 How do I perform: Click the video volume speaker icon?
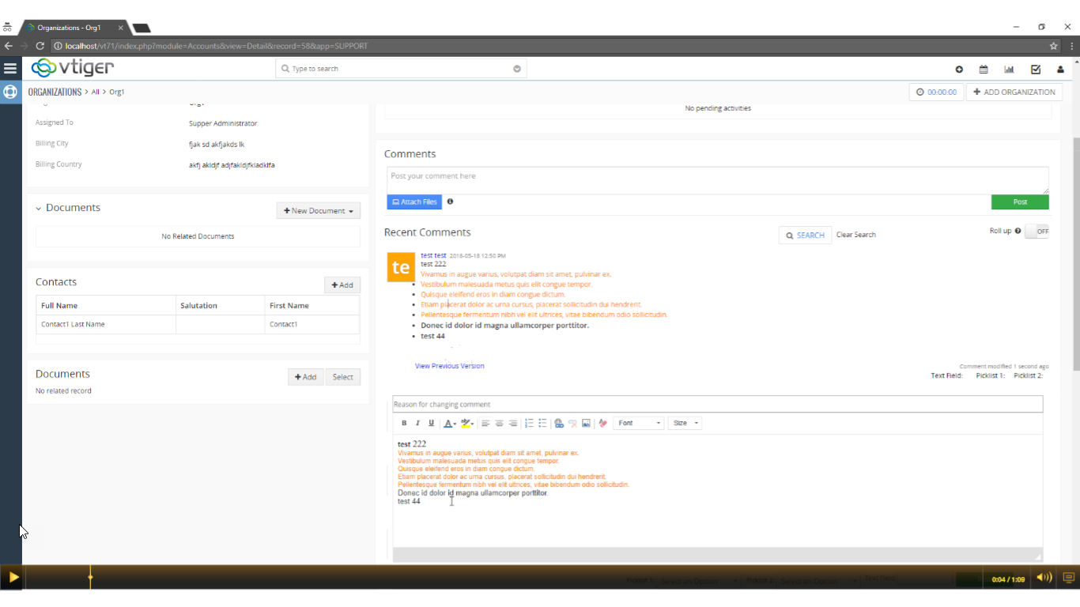click(x=1044, y=578)
